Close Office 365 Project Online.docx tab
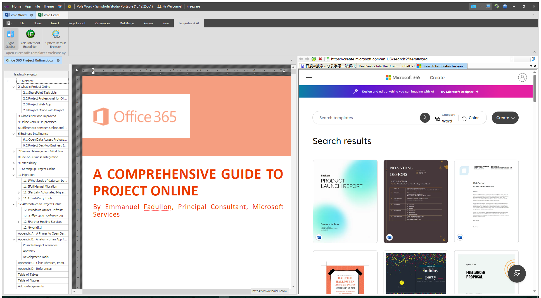The height and width of the screenshot is (298, 541). click(x=58, y=60)
